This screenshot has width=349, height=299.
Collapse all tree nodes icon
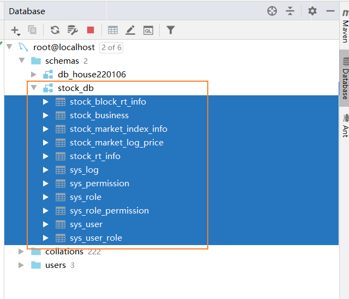pos(290,11)
